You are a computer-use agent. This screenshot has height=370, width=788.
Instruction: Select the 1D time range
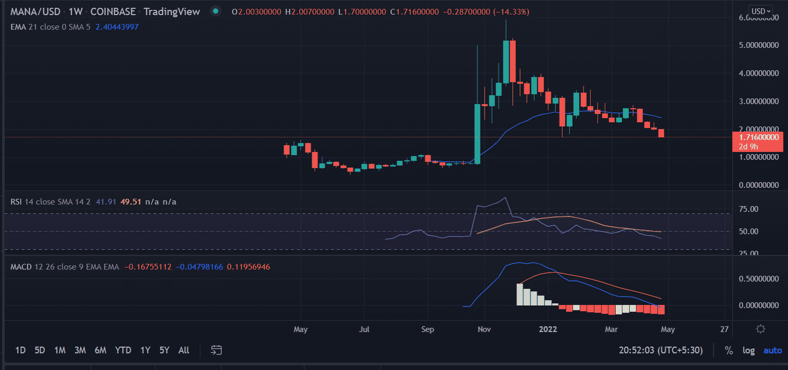tap(20, 350)
